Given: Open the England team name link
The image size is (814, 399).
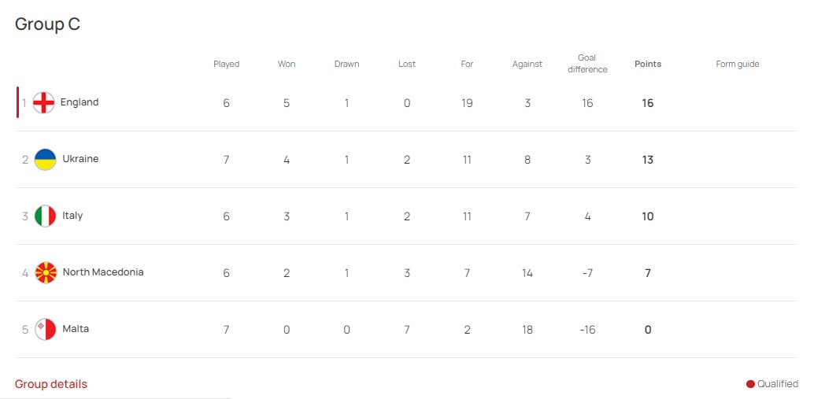Looking at the screenshot, I should [x=80, y=102].
